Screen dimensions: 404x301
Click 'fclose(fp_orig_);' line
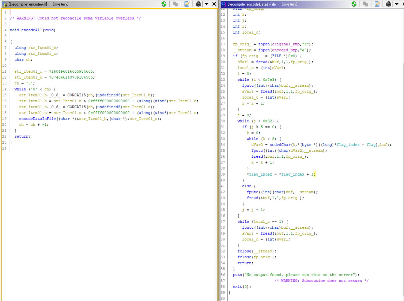(x=257, y=257)
